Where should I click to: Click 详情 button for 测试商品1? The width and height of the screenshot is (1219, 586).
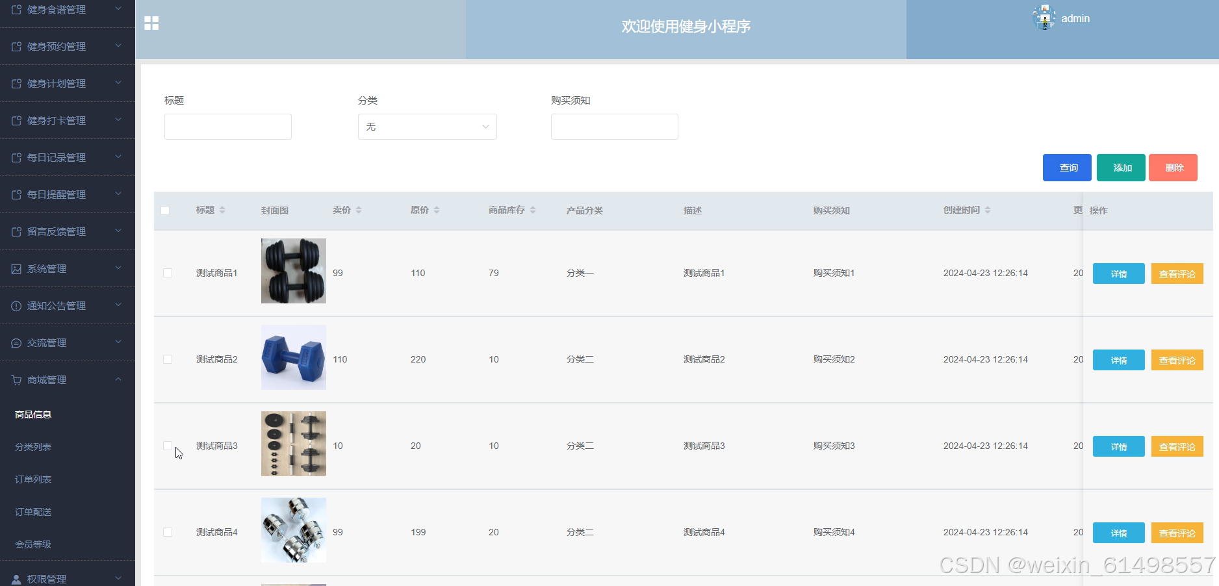pyautogui.click(x=1119, y=274)
